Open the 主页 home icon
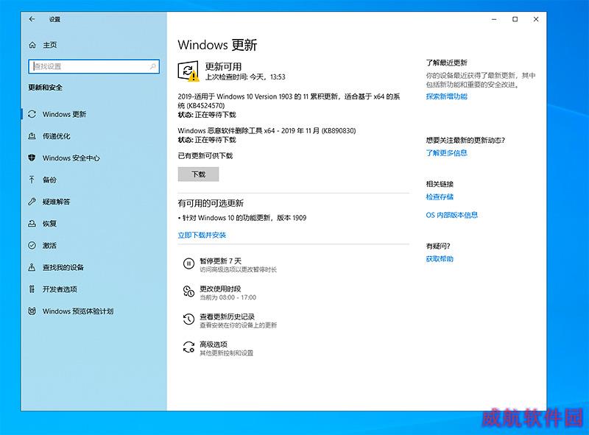The width and height of the screenshot is (589, 435). [32, 45]
